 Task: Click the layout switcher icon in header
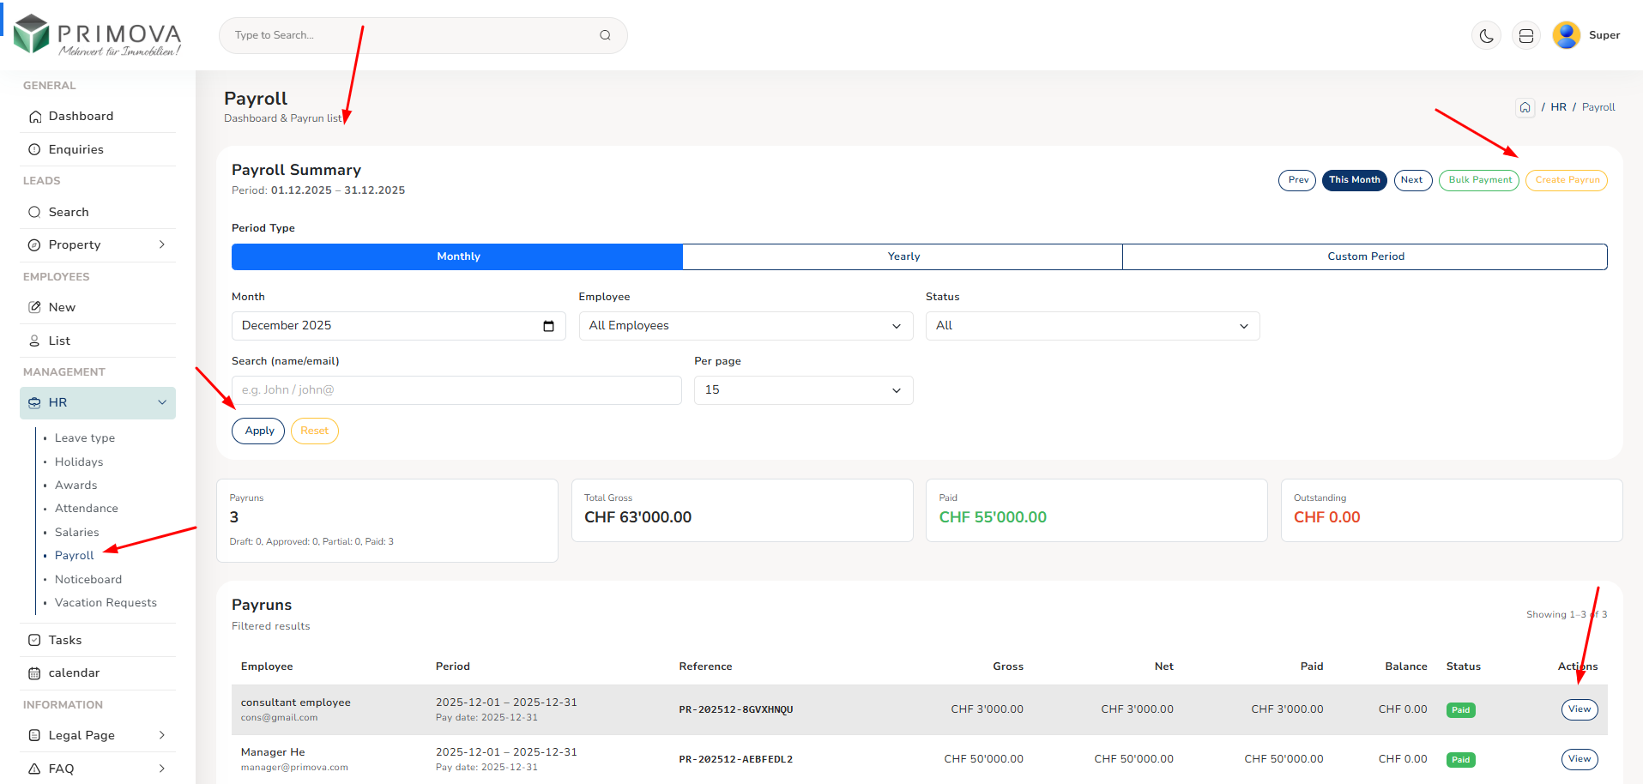pyautogui.click(x=1525, y=36)
